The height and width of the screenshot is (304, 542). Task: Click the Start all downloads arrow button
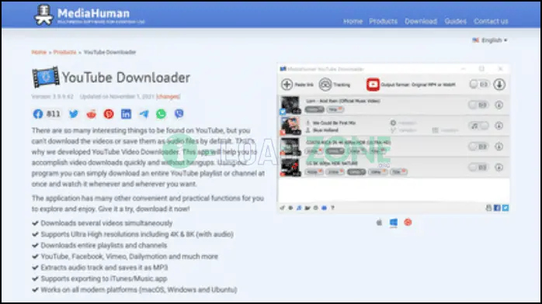[x=499, y=85]
